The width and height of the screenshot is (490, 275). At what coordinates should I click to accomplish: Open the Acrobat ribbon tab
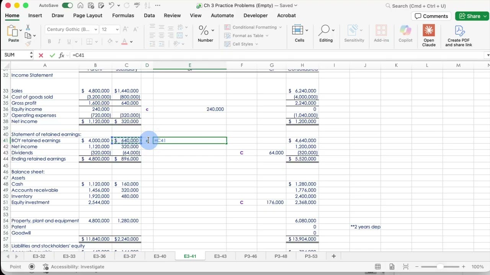pyautogui.click(x=286, y=16)
